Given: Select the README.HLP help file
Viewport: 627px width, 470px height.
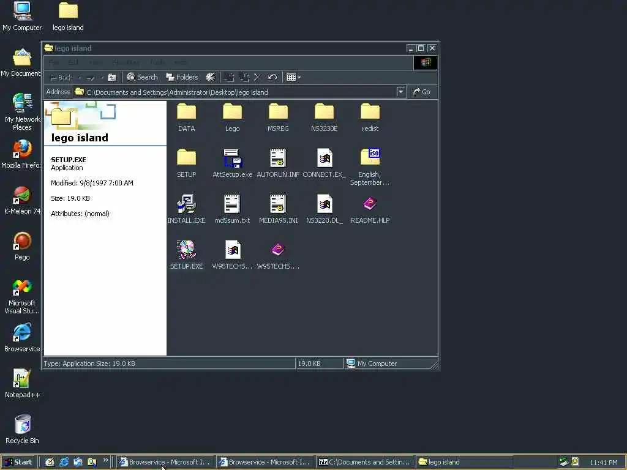Looking at the screenshot, I should [x=370, y=209].
